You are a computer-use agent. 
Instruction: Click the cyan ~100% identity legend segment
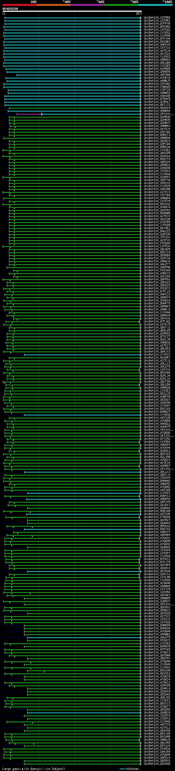point(156,5)
